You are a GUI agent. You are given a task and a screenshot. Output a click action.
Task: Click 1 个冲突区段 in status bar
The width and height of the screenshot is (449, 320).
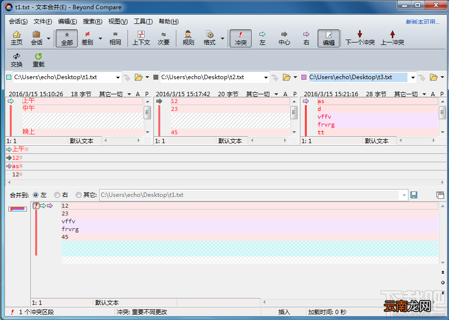(x=36, y=312)
